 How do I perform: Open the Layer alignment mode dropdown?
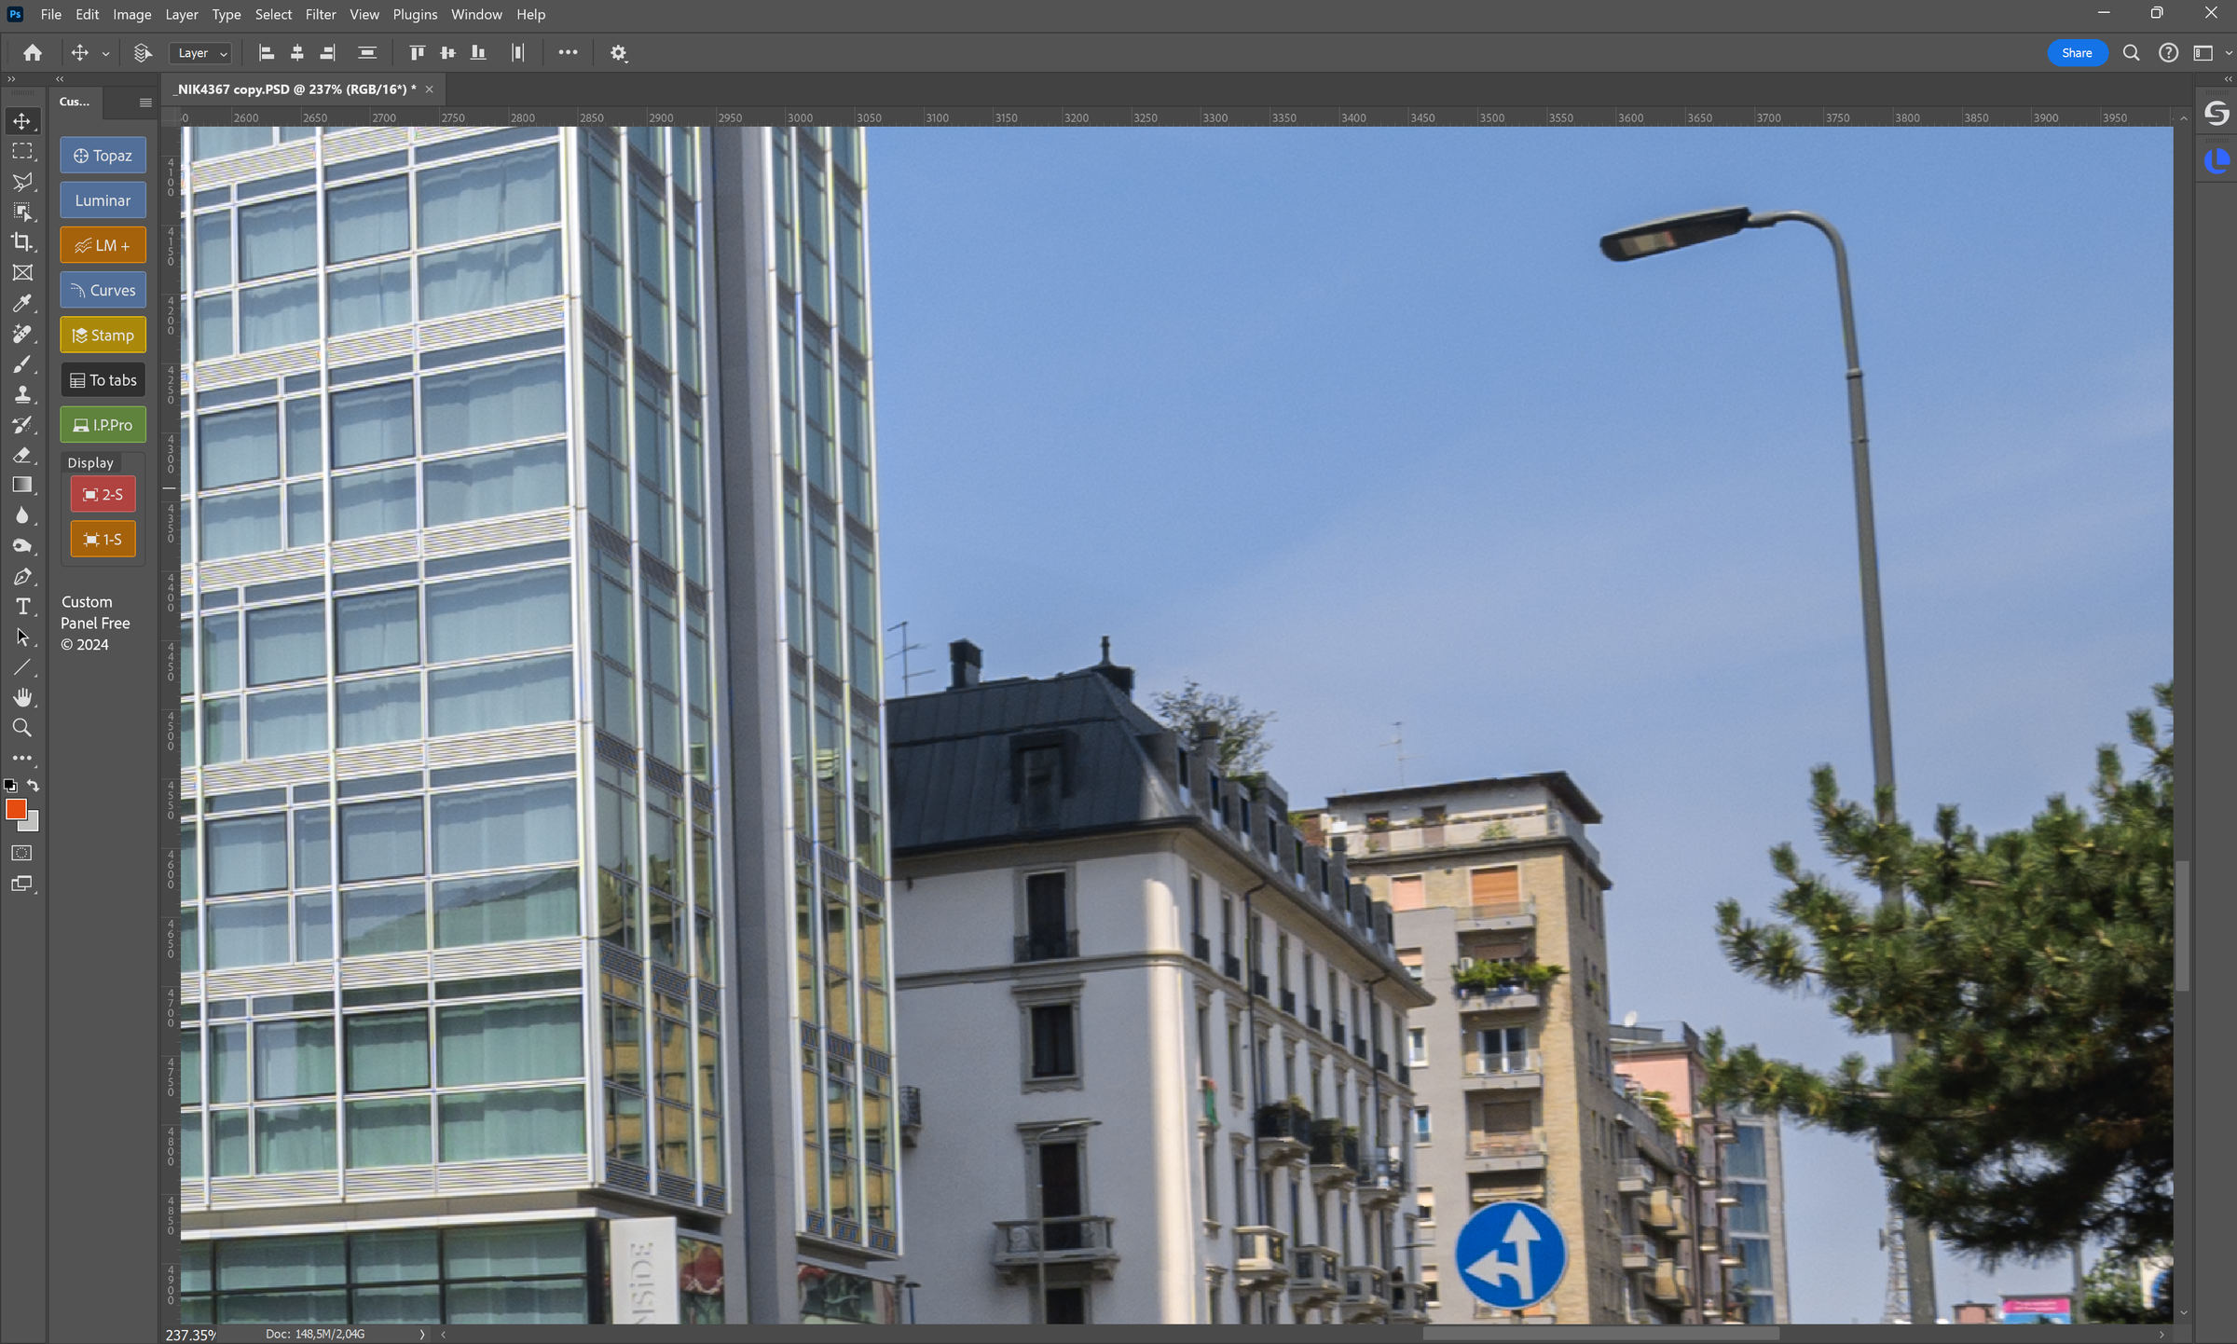[199, 53]
